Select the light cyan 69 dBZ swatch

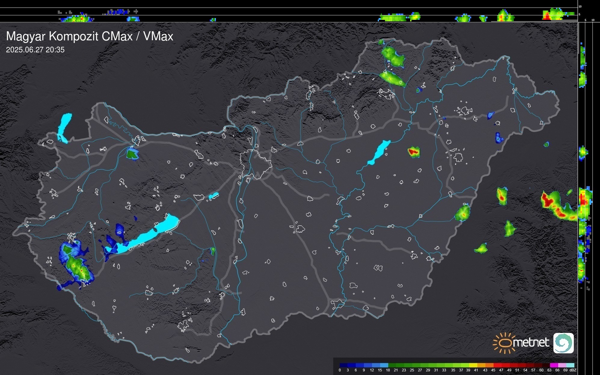click(570, 365)
